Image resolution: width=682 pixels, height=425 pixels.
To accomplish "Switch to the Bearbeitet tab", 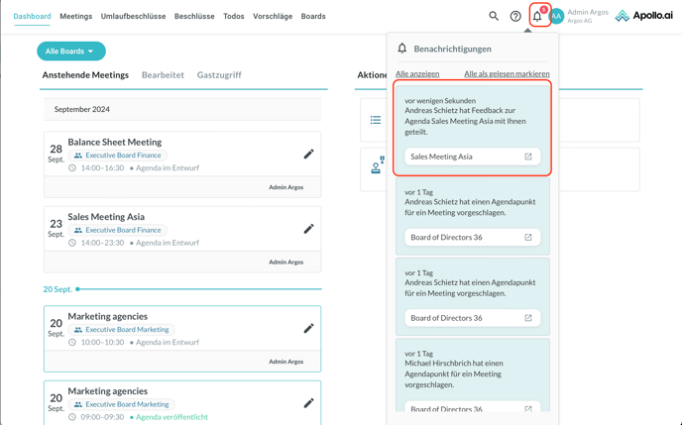I will click(163, 75).
